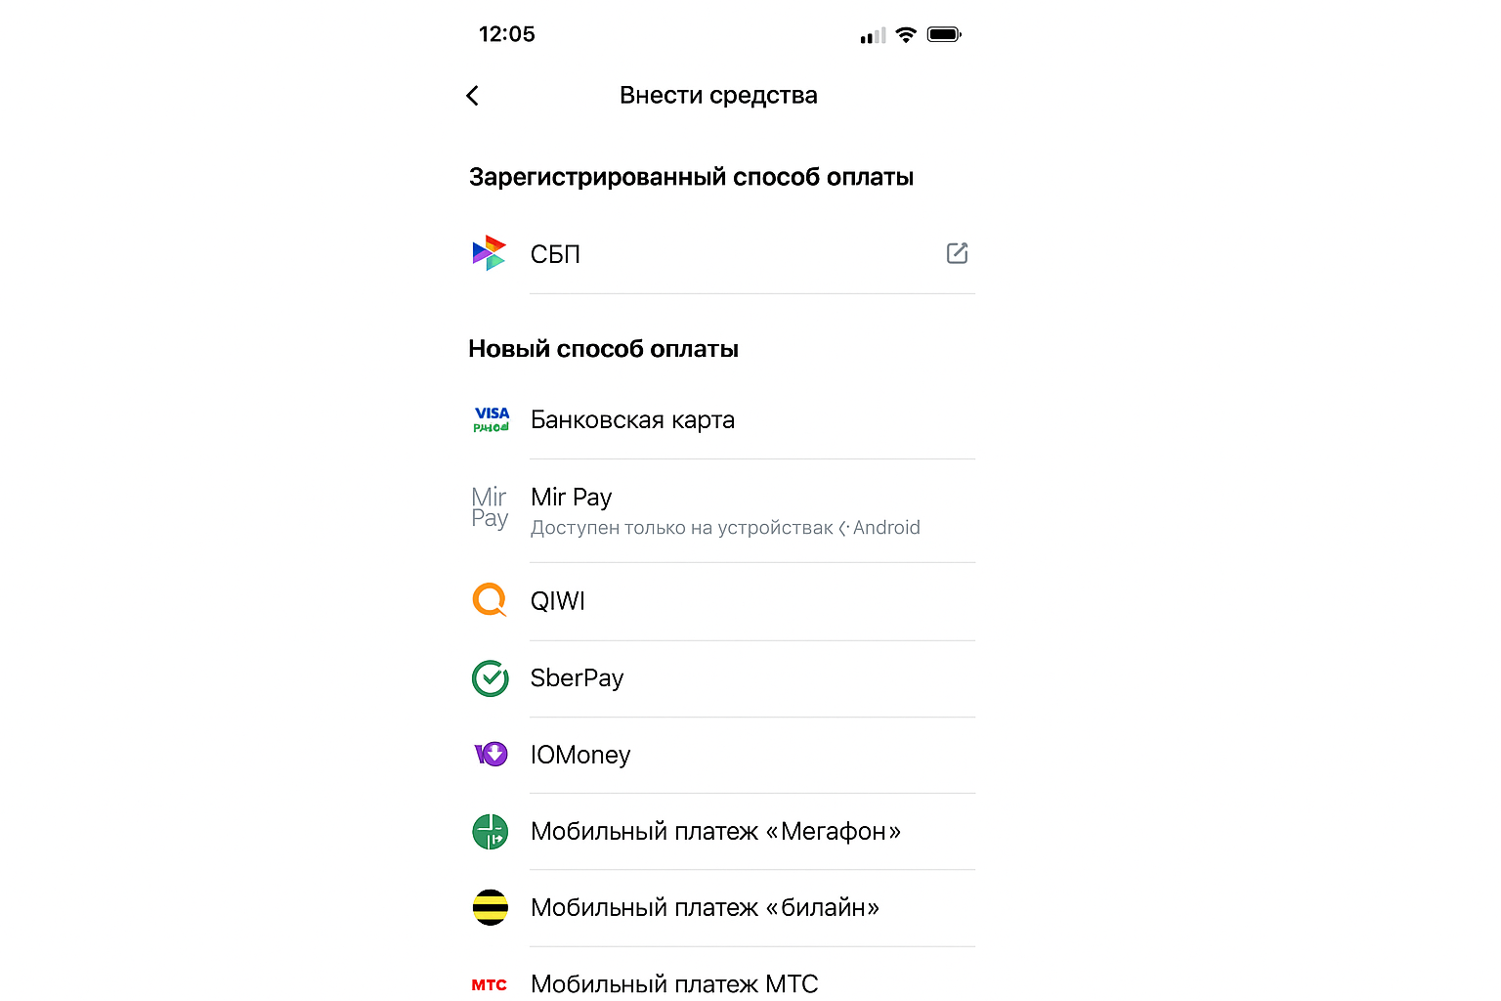Select Мобильный платеж «Мегафон» option
The width and height of the screenshot is (1501, 1001).
[x=715, y=832]
